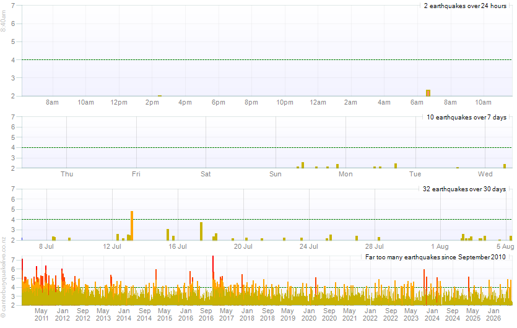
Task: Click the '6am' axis label
Action: (417, 103)
